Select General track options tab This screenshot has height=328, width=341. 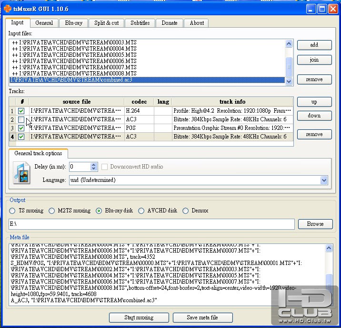(38, 153)
